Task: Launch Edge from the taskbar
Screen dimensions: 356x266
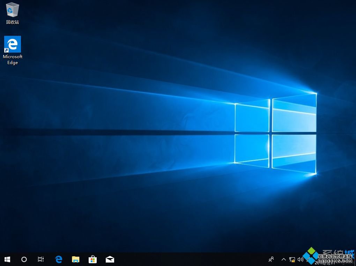Action: coord(59,259)
